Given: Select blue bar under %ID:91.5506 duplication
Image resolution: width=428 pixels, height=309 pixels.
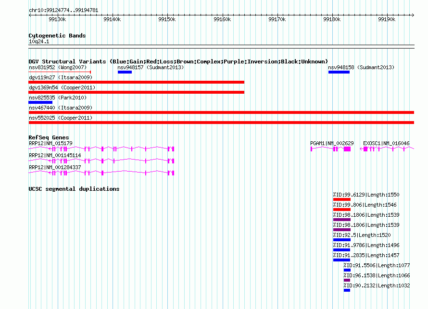Looking at the screenshot, I should 347,270.
